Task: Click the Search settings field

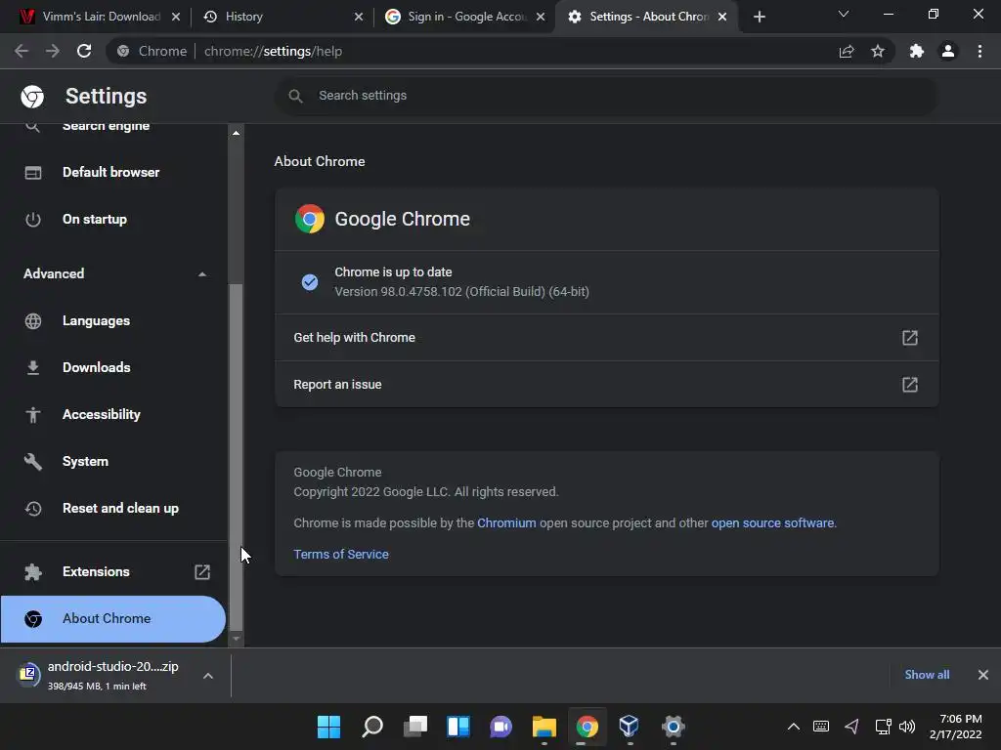Action: point(606,96)
